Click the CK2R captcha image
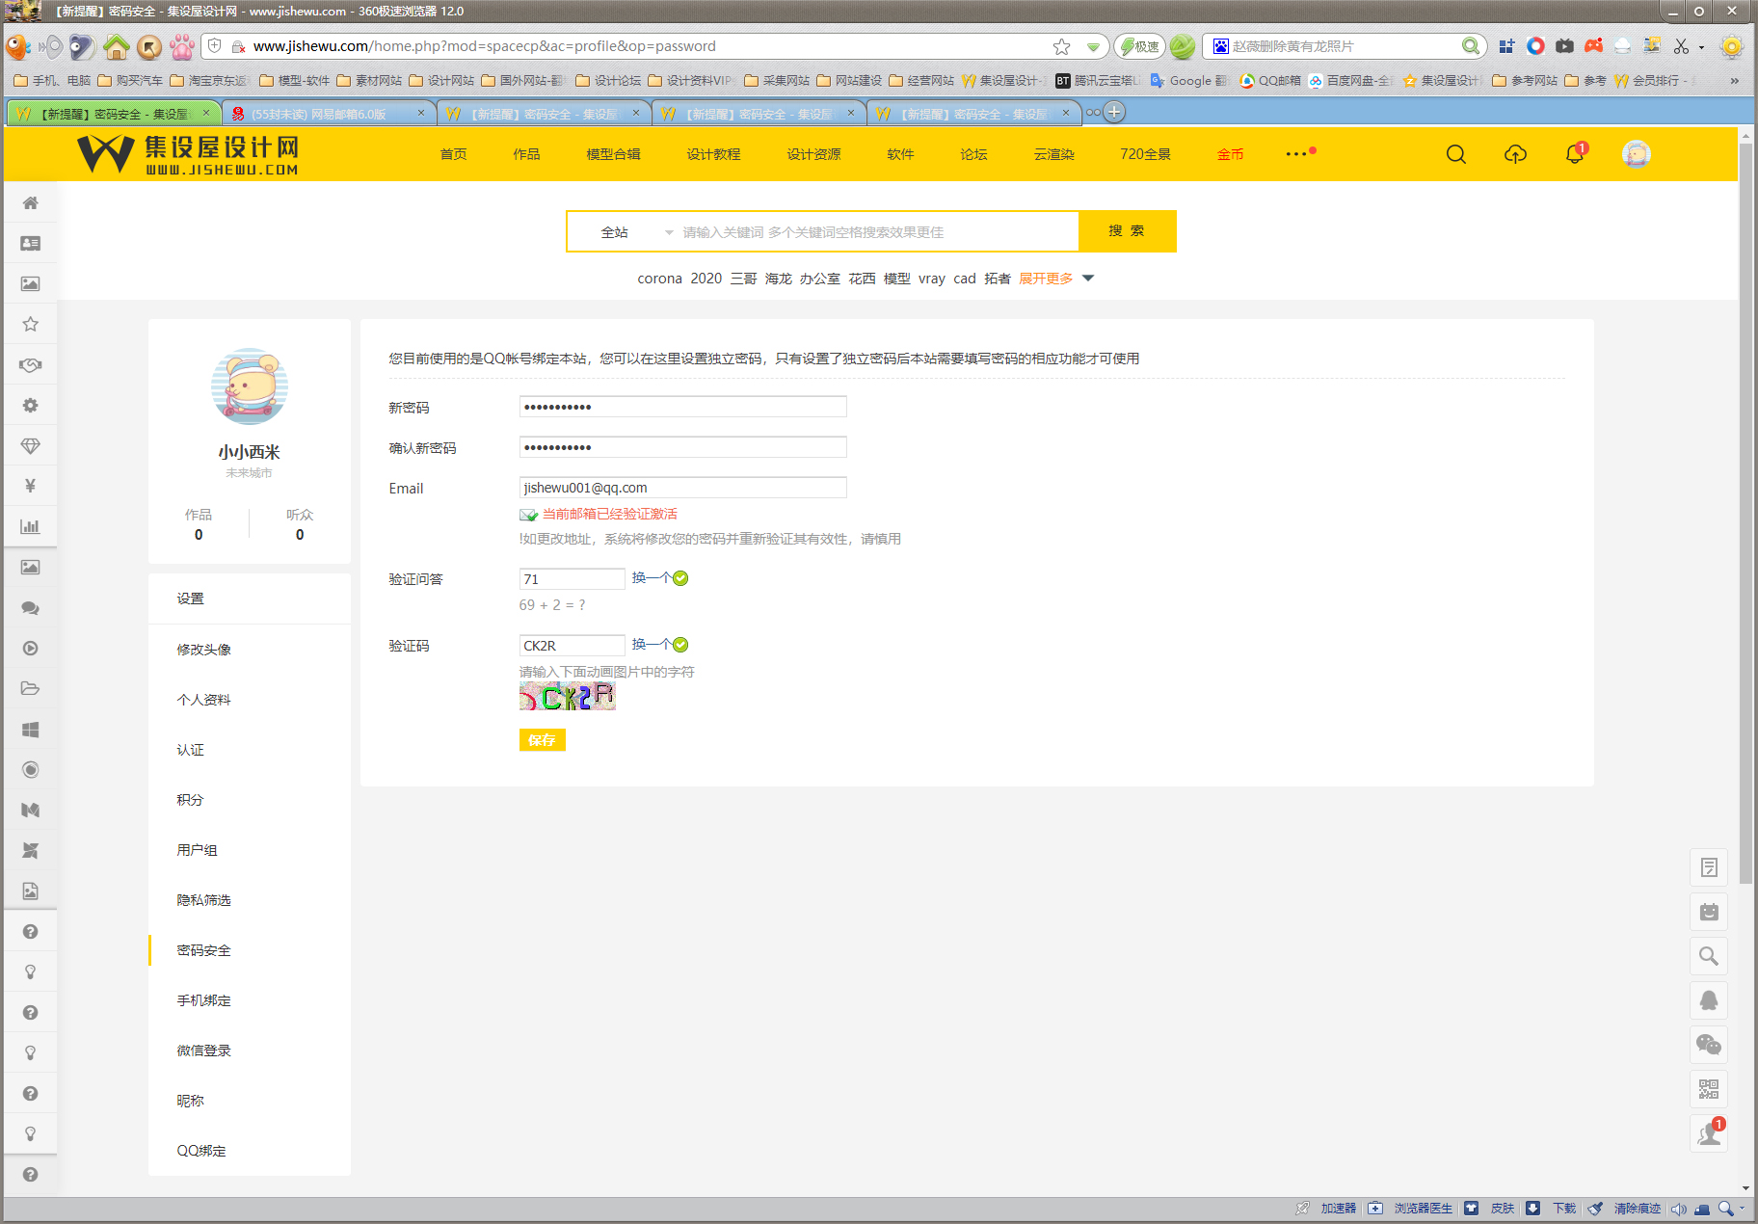 point(567,696)
